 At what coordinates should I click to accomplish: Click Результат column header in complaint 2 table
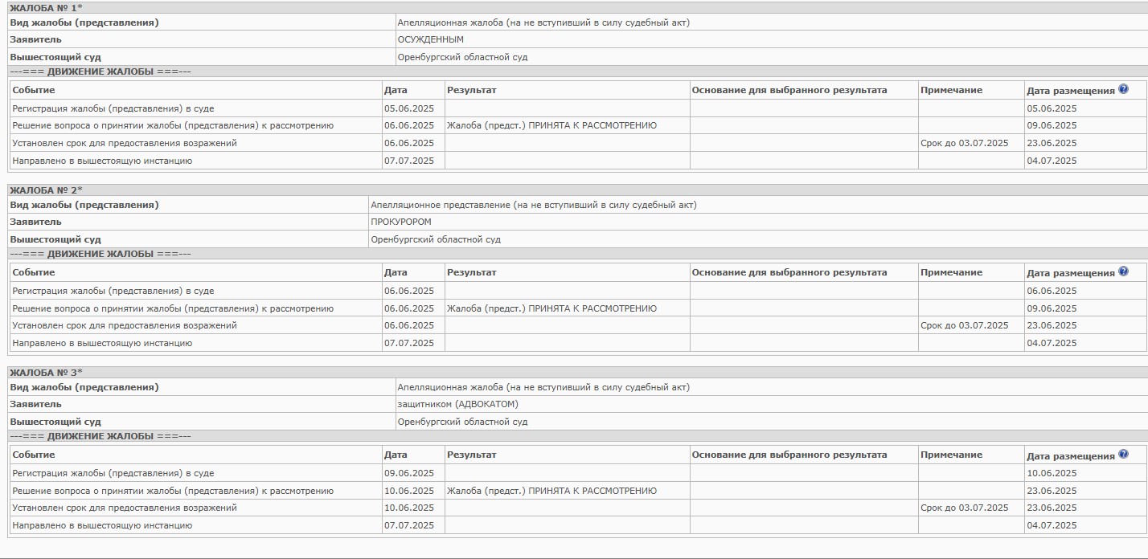[x=471, y=272]
